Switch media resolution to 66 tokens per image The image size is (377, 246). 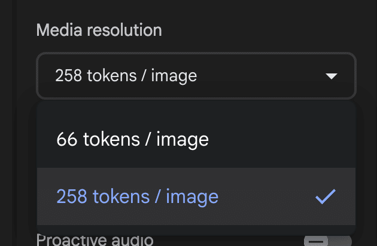[132, 139]
